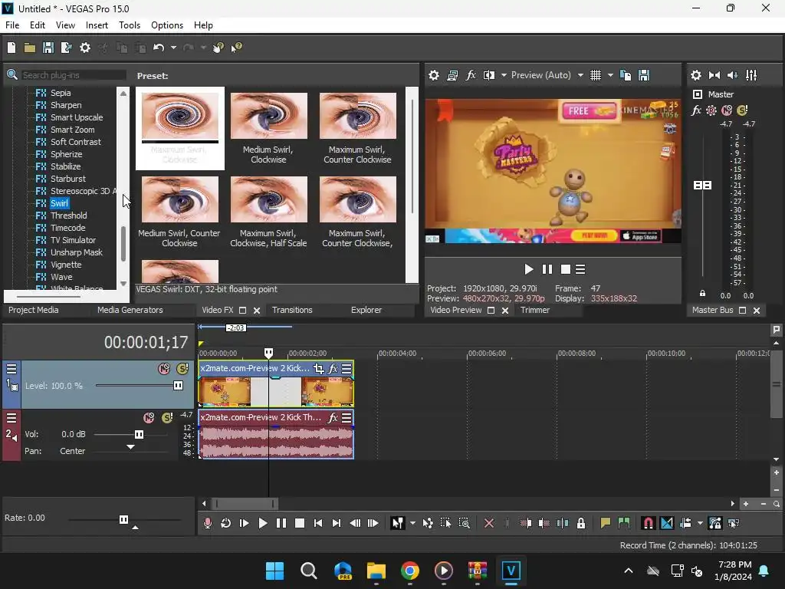Toggle preview Overlays grid icon
This screenshot has width=785, height=589.
tap(595, 75)
